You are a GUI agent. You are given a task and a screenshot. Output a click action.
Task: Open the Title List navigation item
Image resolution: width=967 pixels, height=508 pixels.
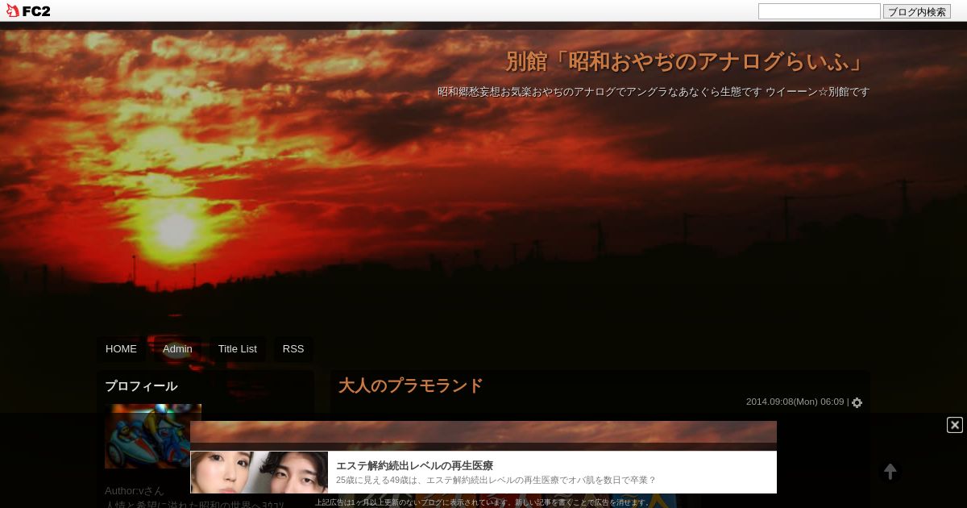point(237,349)
